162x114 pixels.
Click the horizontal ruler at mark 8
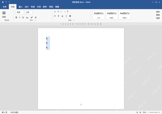78,24
